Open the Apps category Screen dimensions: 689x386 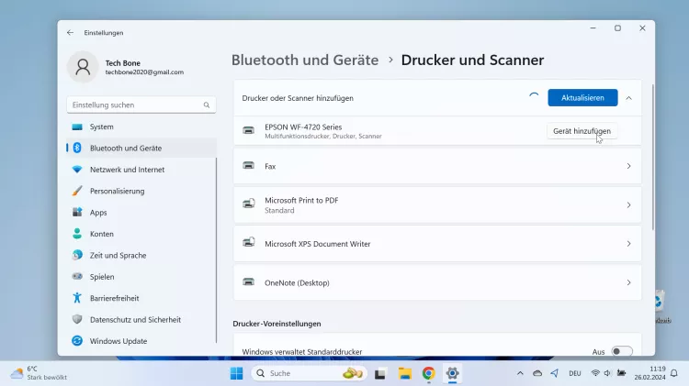141,213
